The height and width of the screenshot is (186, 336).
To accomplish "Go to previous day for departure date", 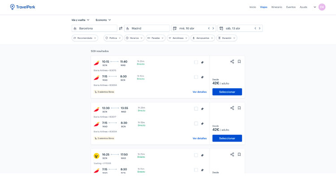I will coord(209,28).
